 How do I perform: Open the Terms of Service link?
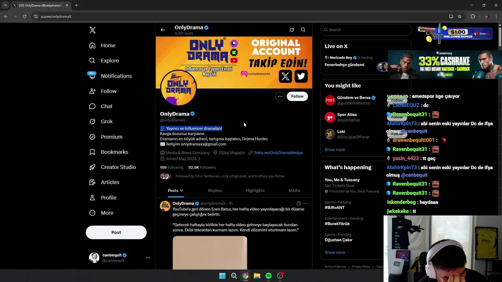(x=335, y=267)
